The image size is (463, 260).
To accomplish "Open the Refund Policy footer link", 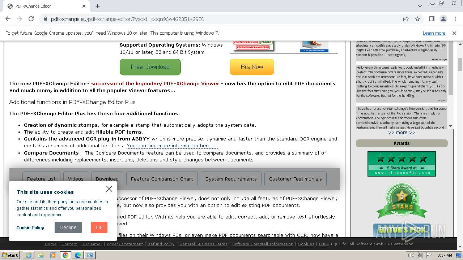I will (x=161, y=244).
